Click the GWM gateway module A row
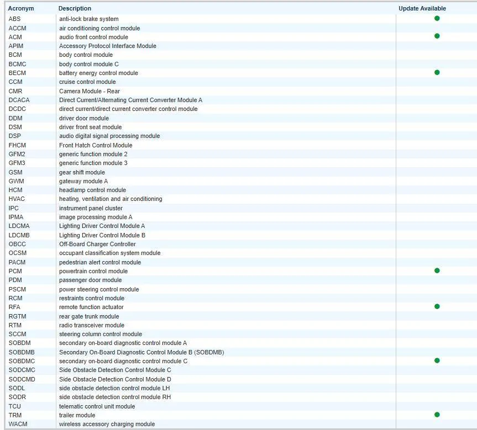This screenshot has height=430, width=477. tap(83, 181)
